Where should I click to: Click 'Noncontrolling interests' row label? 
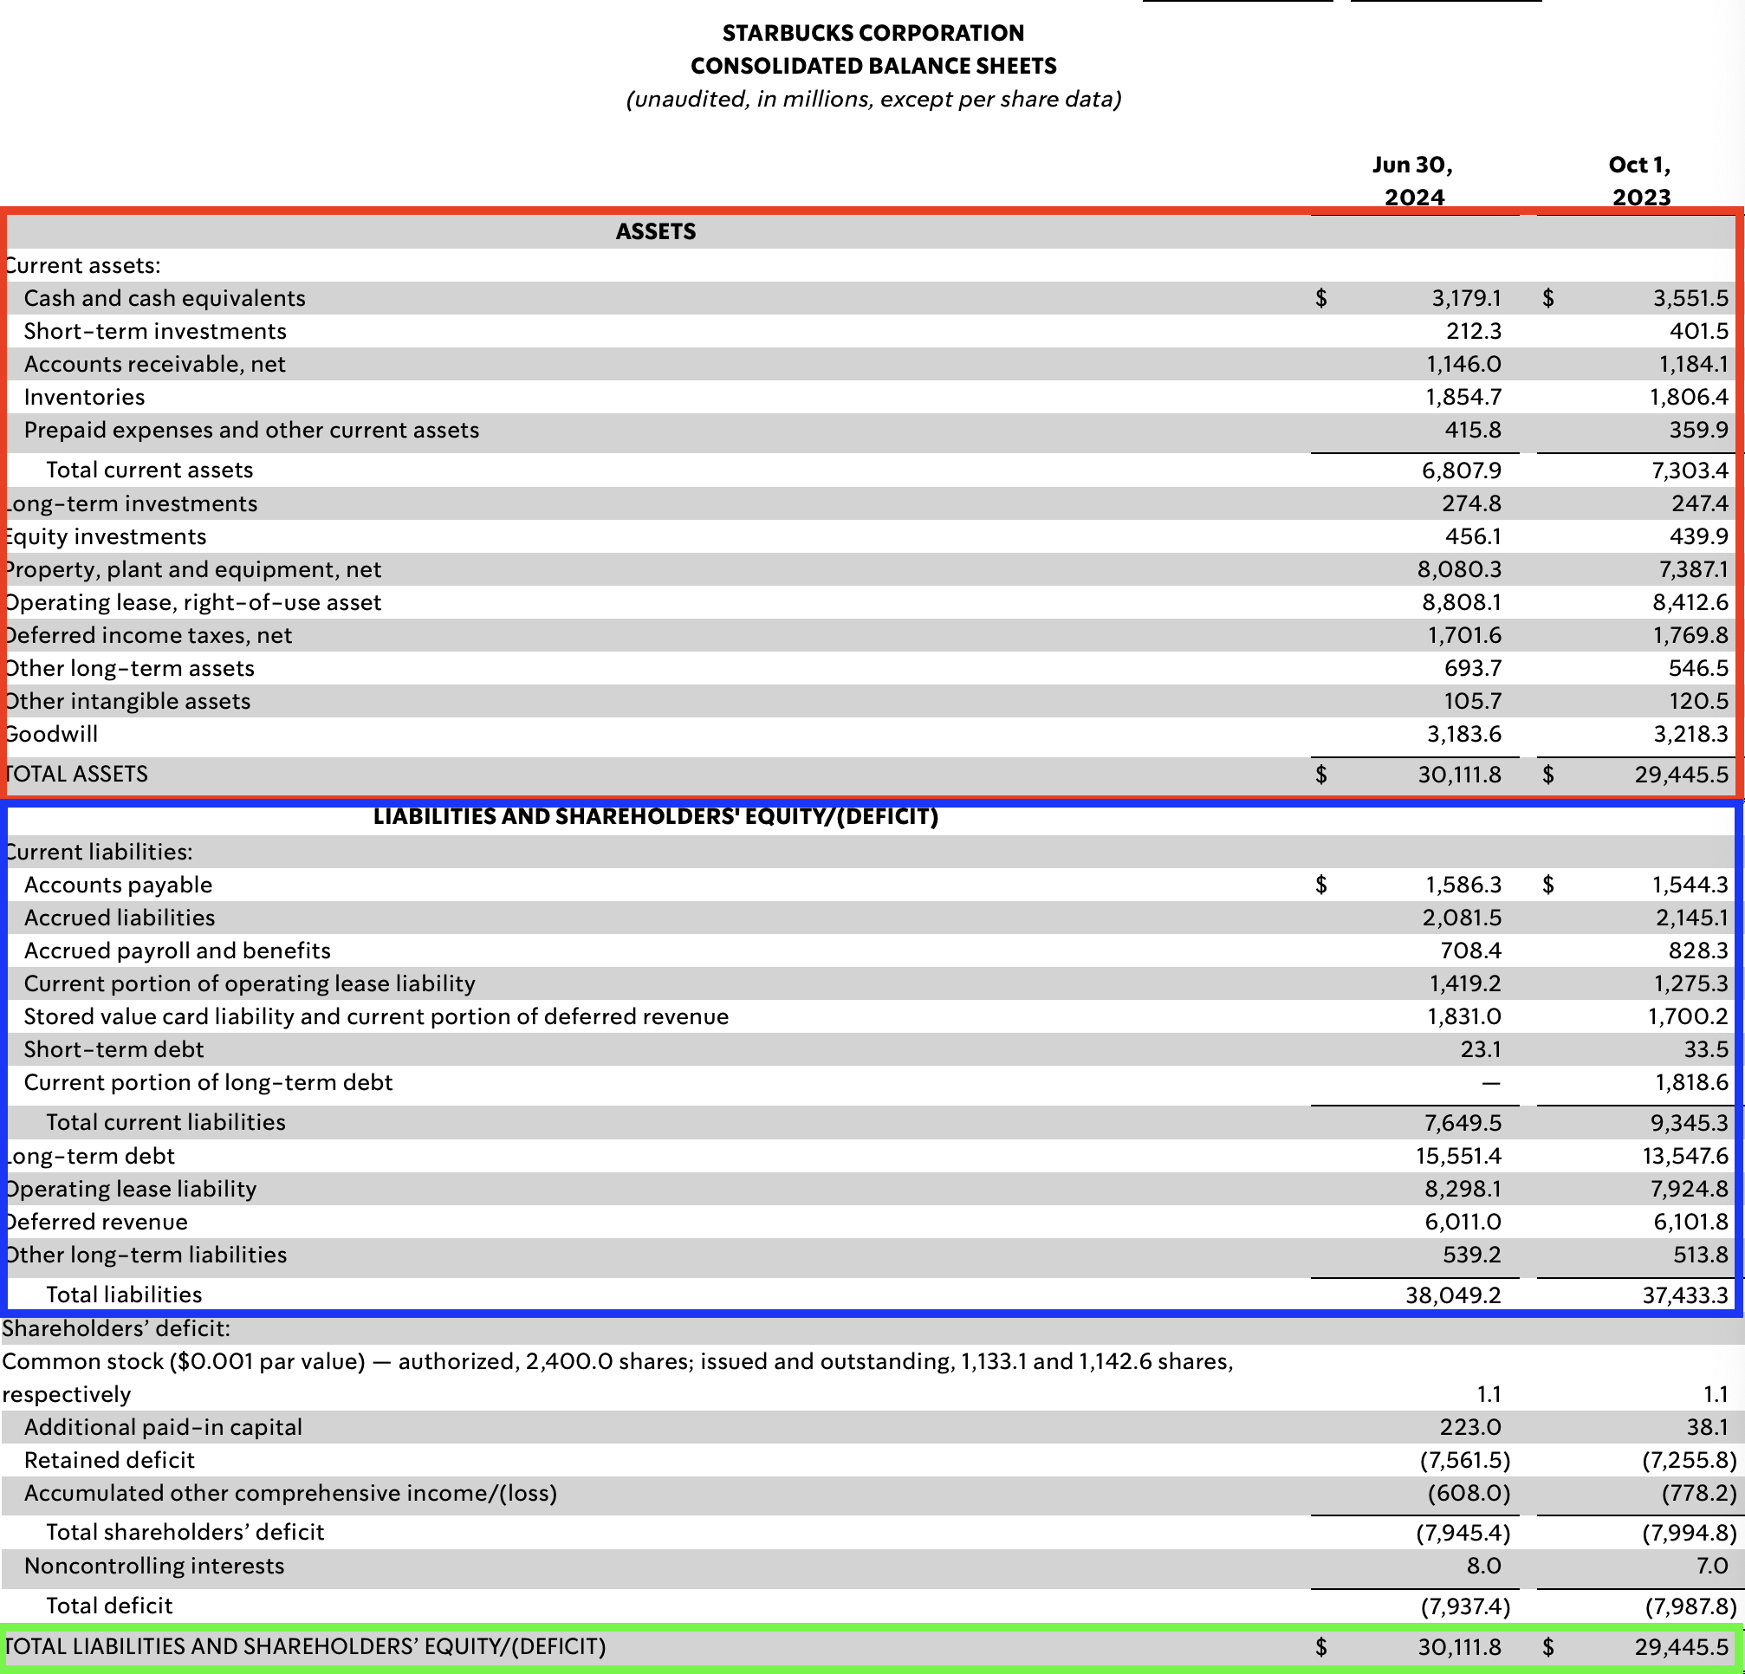click(154, 1567)
